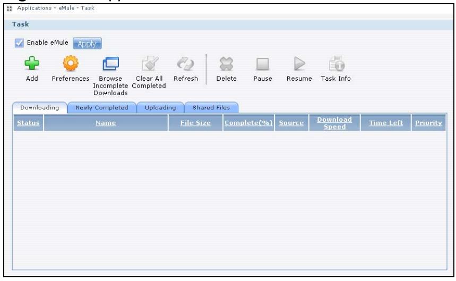Sort by the Priority column header
Screen dimensions: 456x281
tap(428, 123)
